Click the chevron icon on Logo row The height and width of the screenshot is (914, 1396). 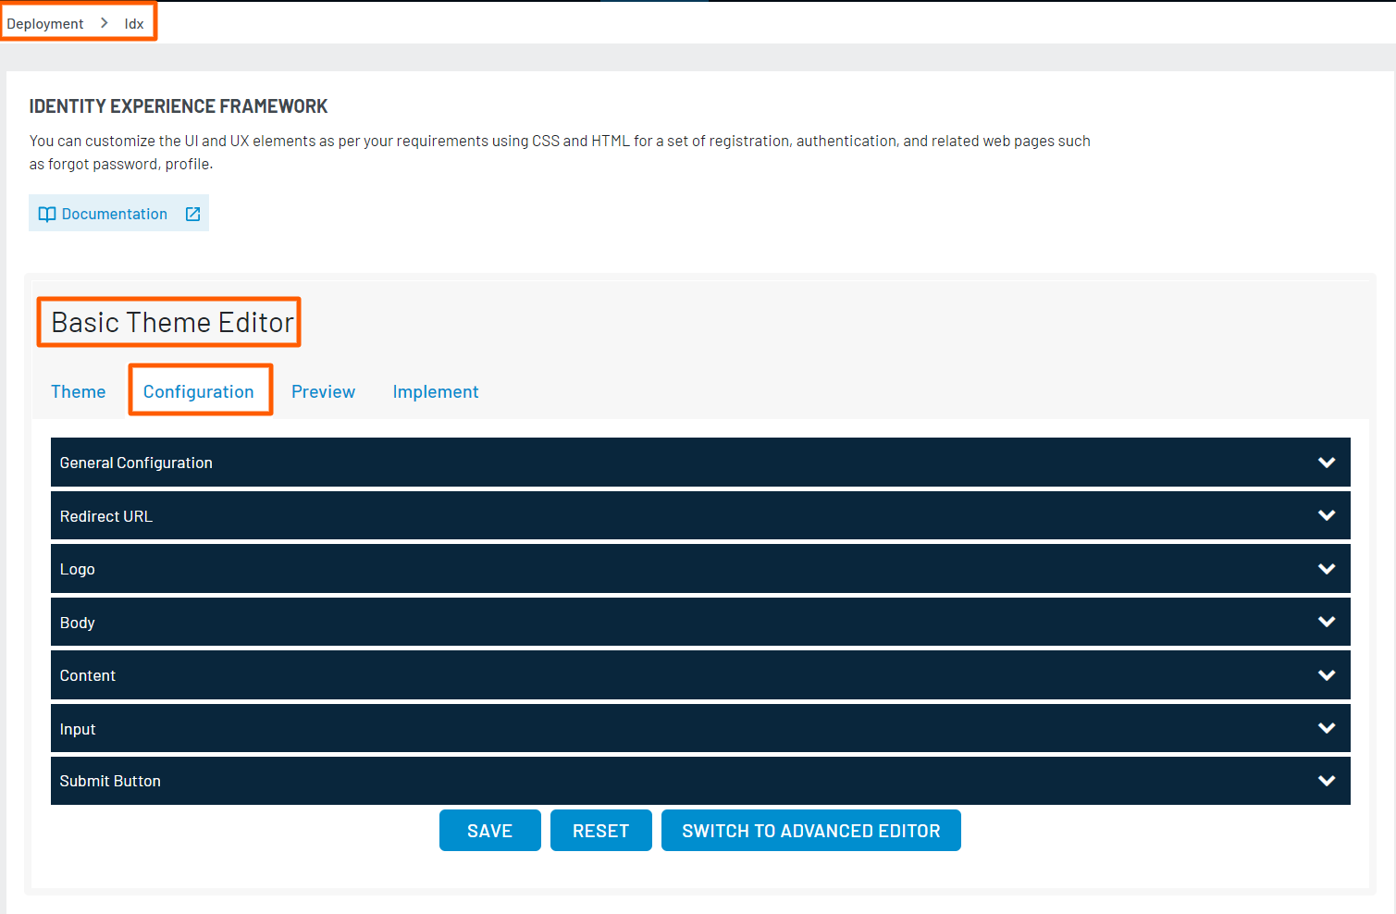click(x=1326, y=569)
